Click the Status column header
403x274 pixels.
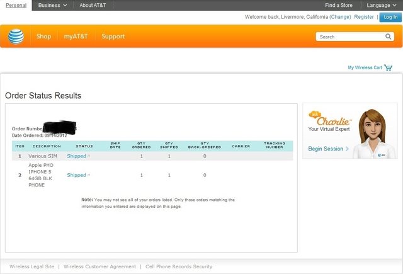(84, 146)
